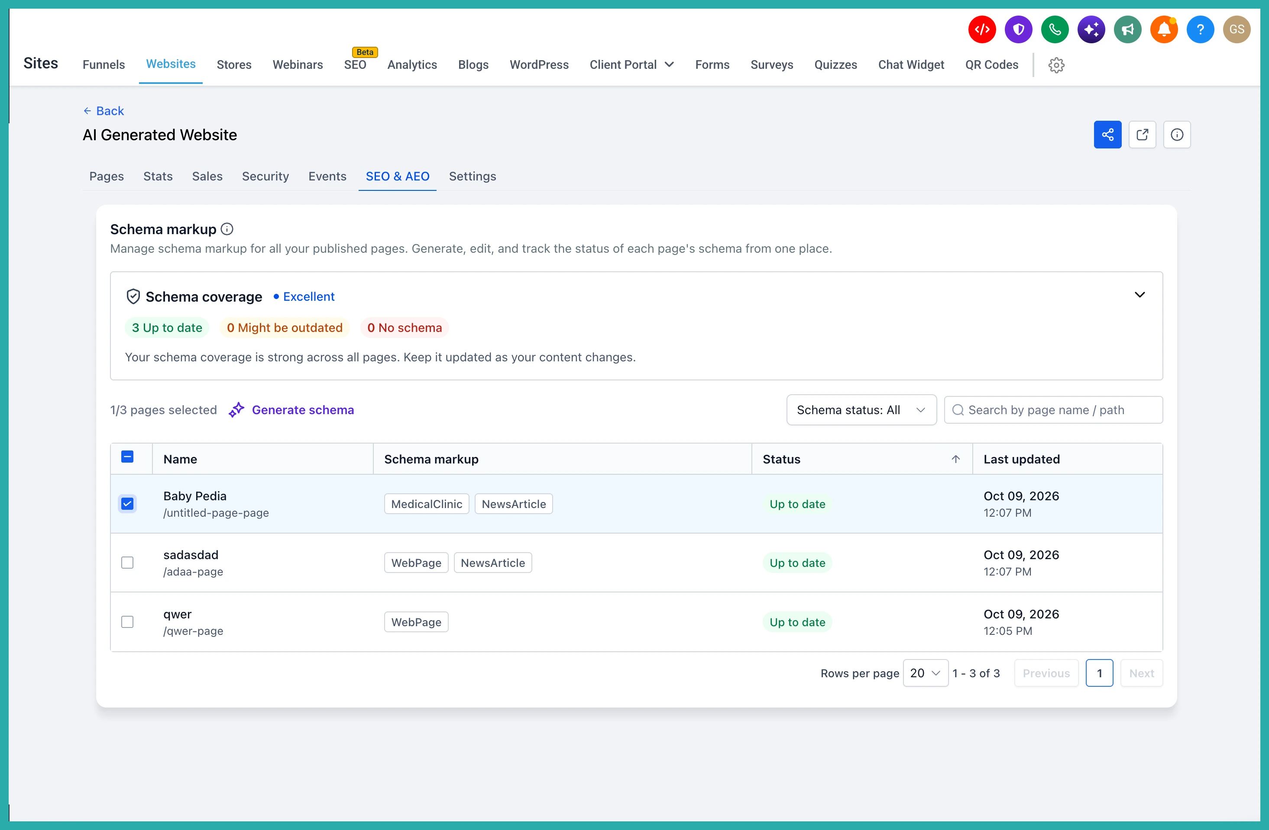Click the red code embed icon
The width and height of the screenshot is (1269, 830).
[981, 29]
